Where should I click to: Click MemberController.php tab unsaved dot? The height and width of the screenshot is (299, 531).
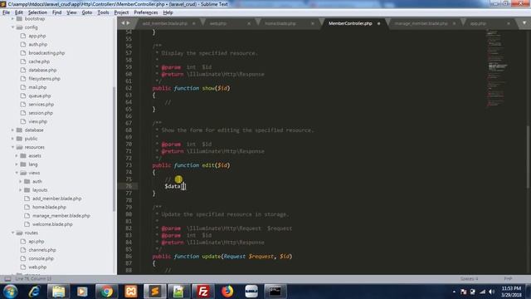pos(378,23)
